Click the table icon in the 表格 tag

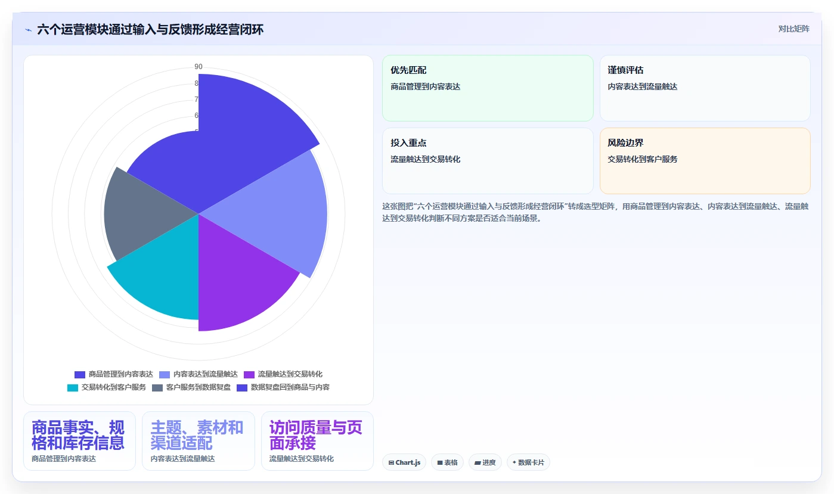point(440,462)
